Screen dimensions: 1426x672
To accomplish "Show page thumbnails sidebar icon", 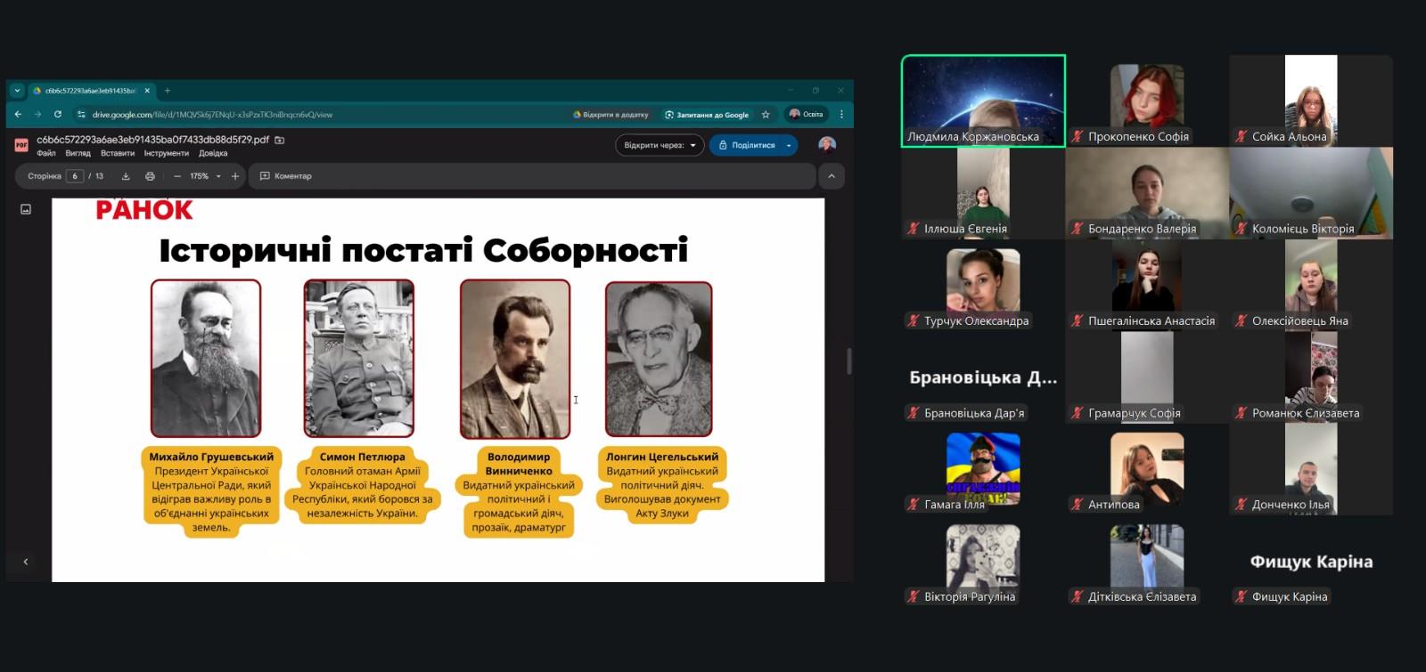I will pos(26,209).
